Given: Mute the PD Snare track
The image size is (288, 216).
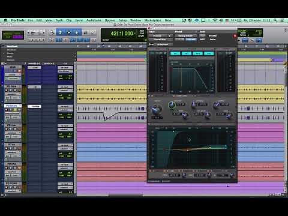Looking at the screenshot, I should 19,110.
